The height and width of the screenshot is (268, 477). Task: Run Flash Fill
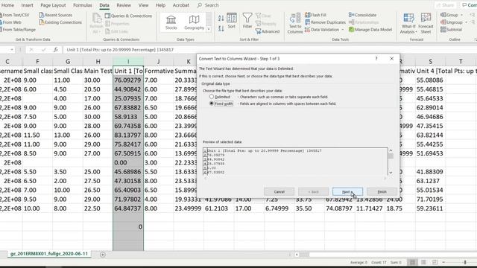point(315,15)
